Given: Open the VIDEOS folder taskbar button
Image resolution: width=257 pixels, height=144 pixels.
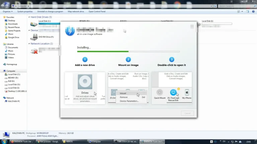Looking at the screenshot, I should (x=74, y=142).
